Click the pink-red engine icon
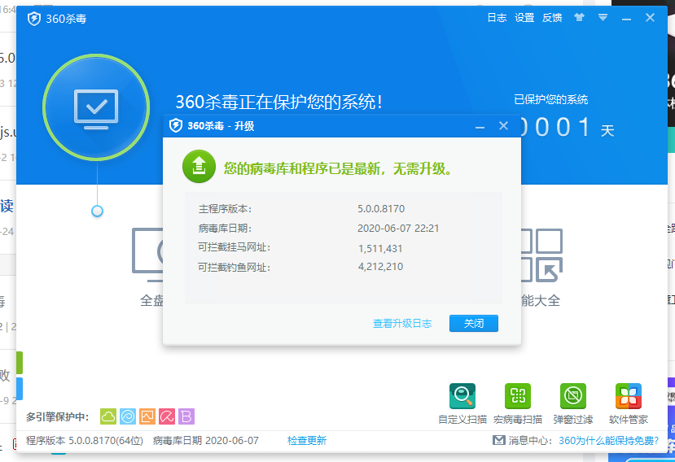675x462 pixels. click(x=167, y=416)
